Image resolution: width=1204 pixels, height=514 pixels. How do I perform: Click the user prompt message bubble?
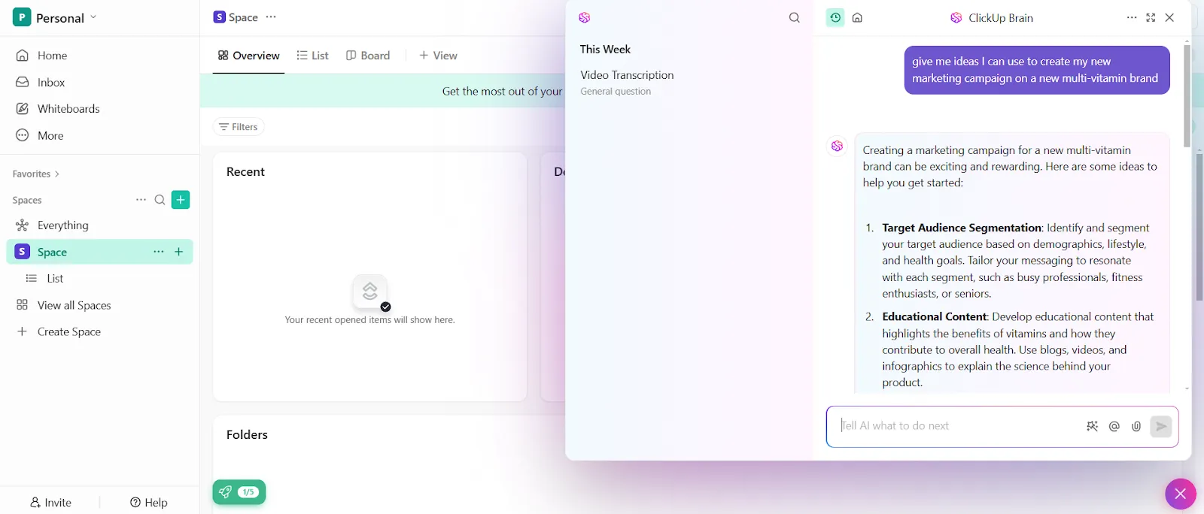[x=1037, y=70]
